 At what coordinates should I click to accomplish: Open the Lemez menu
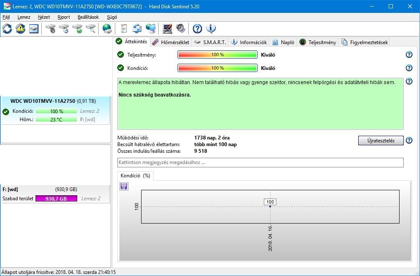[24, 17]
